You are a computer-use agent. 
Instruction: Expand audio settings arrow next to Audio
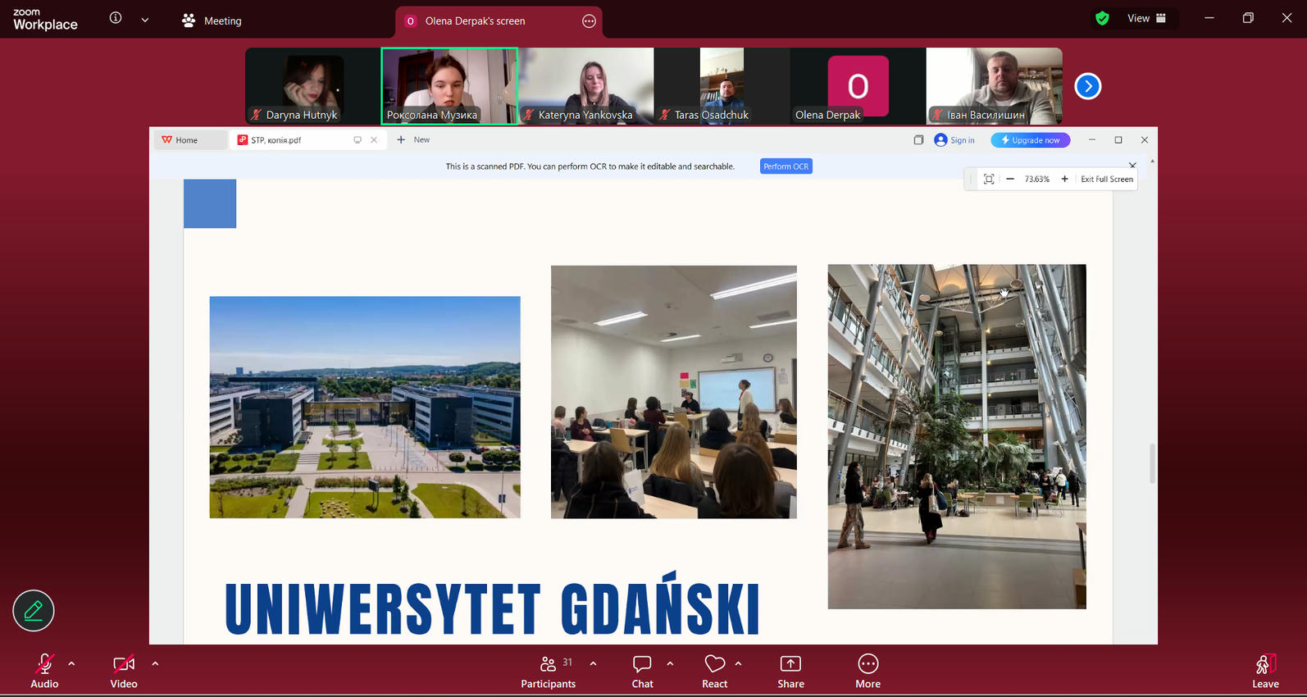pos(71,663)
